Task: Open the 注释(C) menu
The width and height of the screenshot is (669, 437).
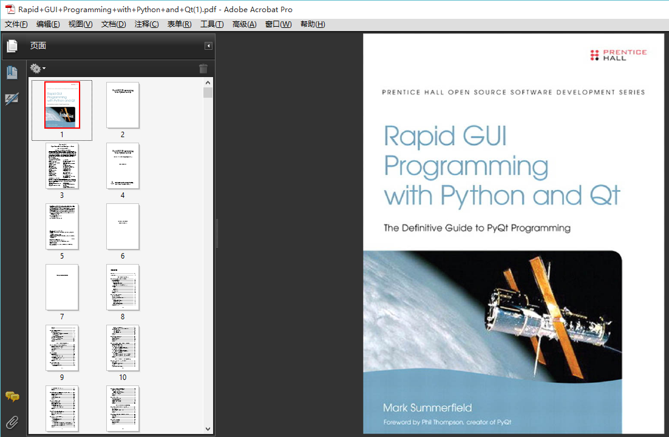Action: coord(146,24)
